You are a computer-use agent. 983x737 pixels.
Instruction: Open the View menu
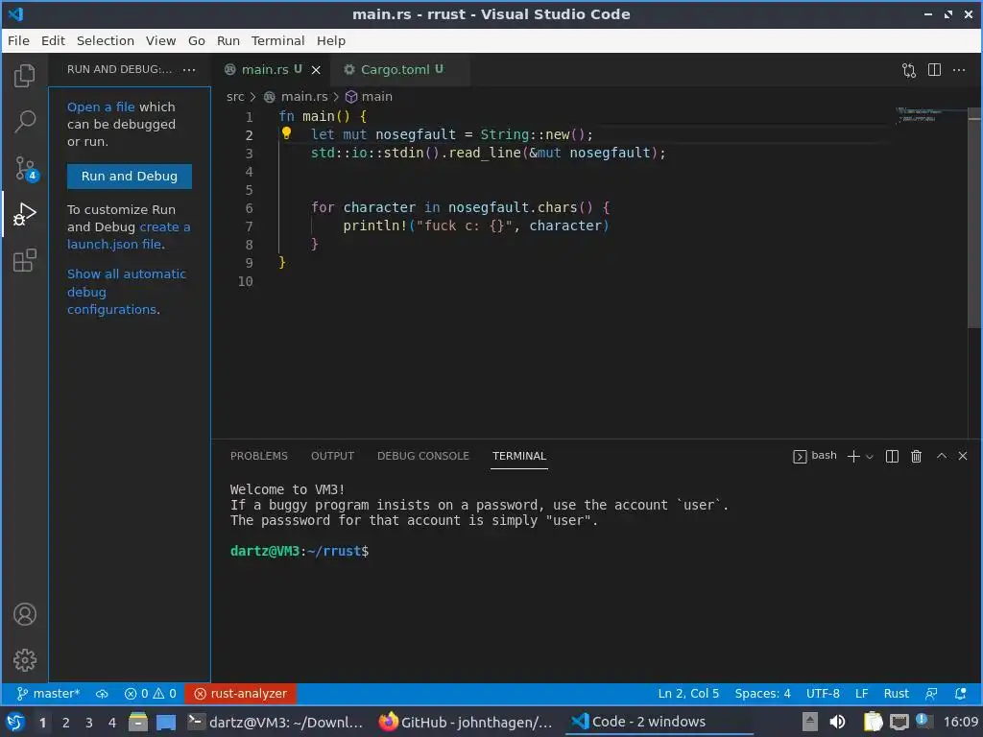160,40
